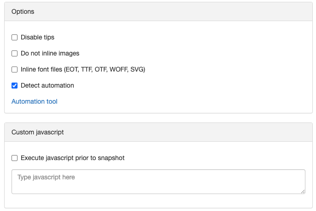Click the Options panel heading

[23, 11]
